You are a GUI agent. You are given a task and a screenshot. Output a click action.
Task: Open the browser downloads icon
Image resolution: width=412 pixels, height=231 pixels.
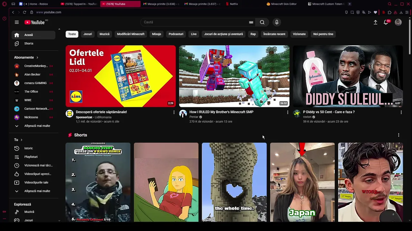pyautogui.click(x=401, y=12)
